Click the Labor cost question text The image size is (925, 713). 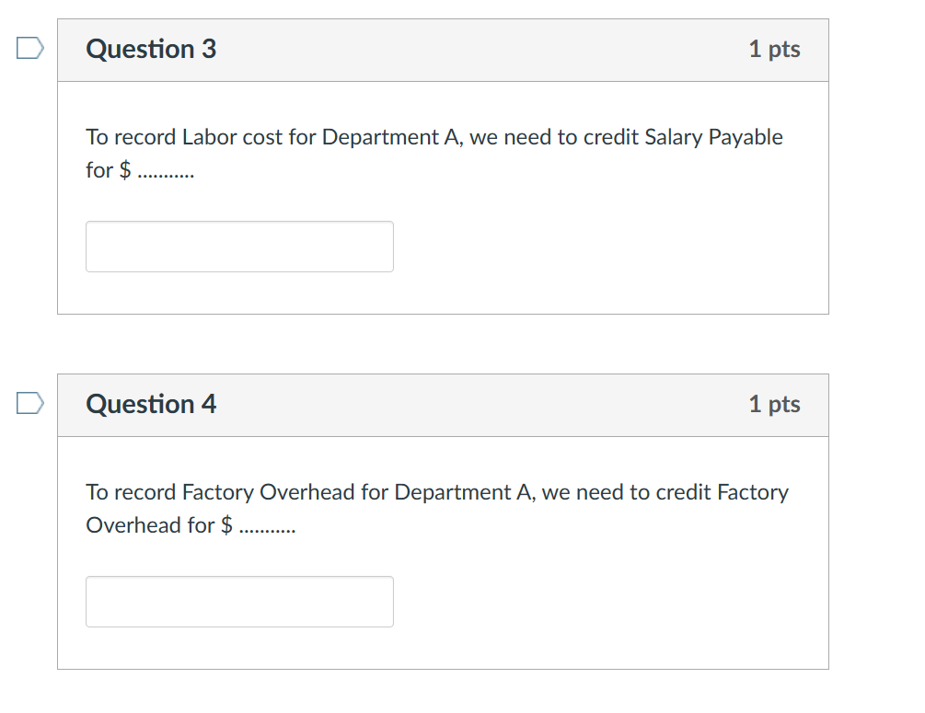coord(434,153)
